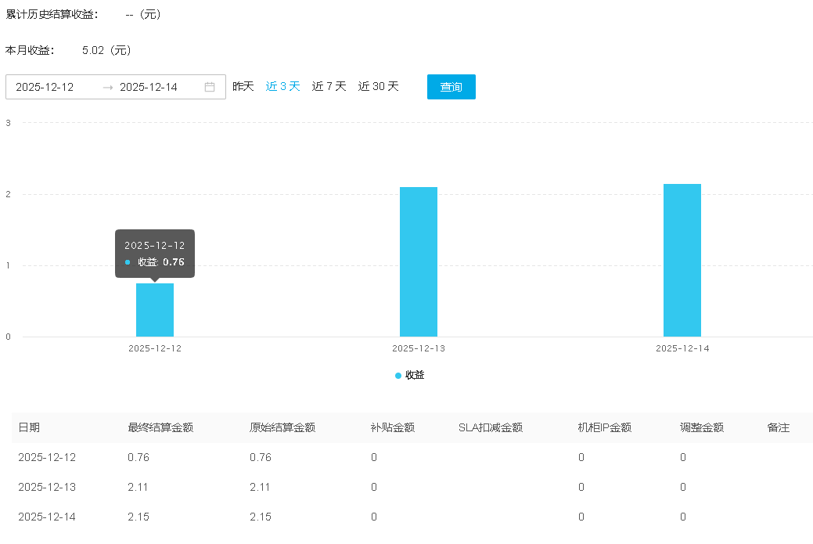Click the 日期 column header in the table
This screenshot has width=813, height=544.
30,427
